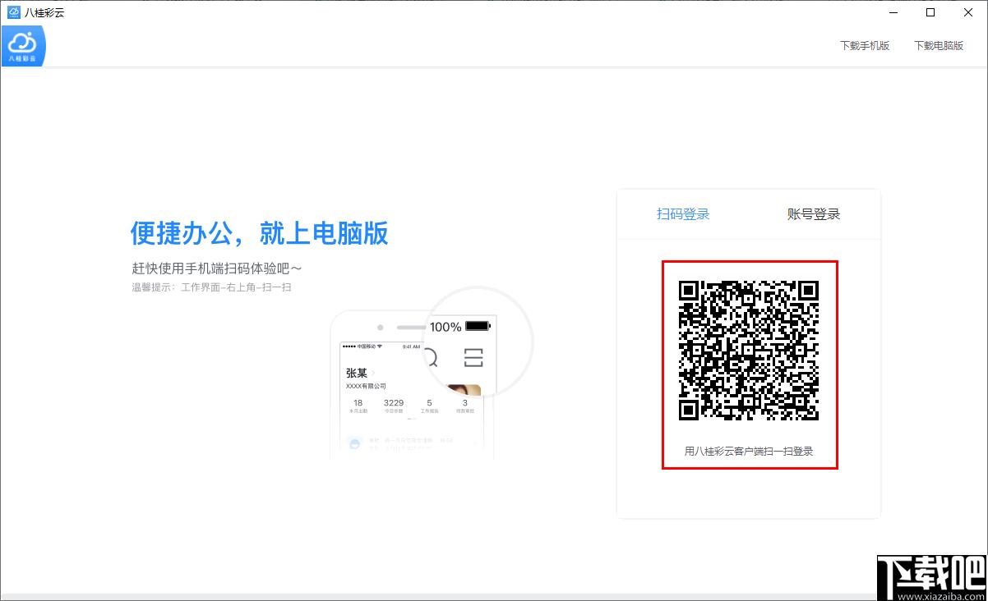Click the magnifier icon in phone illustration
Viewport: 988px width, 601px height.
(430, 357)
